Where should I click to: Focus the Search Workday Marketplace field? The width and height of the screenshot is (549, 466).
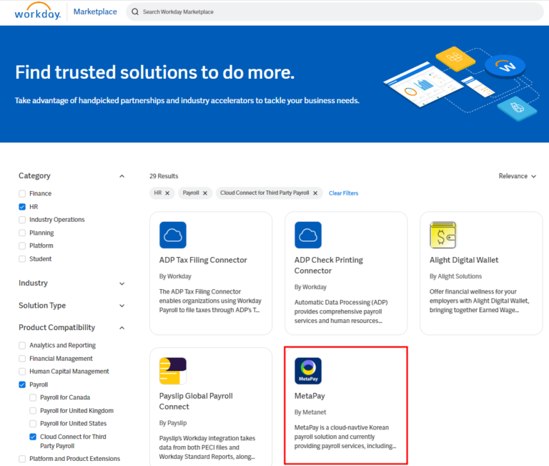[x=336, y=12]
